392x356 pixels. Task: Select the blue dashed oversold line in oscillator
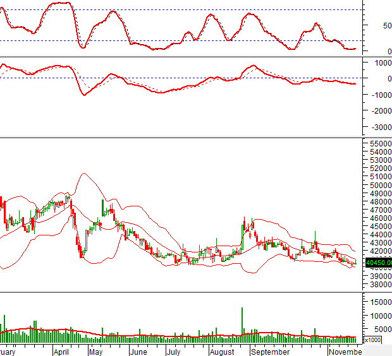(190, 41)
